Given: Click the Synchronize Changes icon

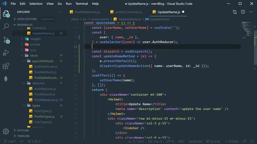Looking at the screenshot, I should click(22, 141).
